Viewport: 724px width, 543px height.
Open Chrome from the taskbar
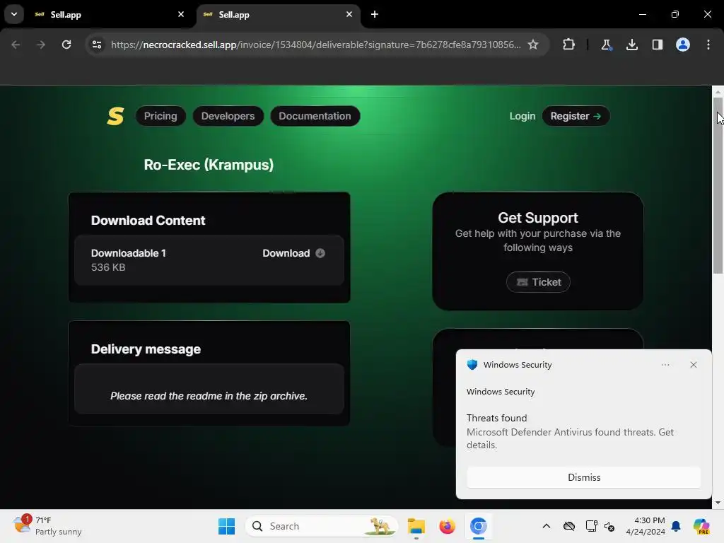click(479, 526)
